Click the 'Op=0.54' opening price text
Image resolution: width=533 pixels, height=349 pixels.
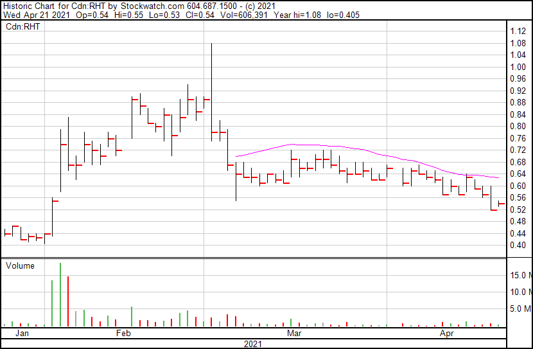[x=92, y=15]
